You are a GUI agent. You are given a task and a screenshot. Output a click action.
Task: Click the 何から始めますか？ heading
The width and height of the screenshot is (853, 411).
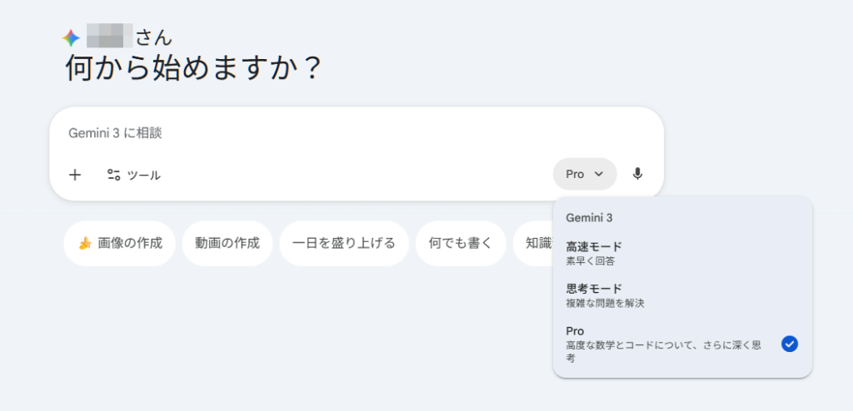click(193, 68)
